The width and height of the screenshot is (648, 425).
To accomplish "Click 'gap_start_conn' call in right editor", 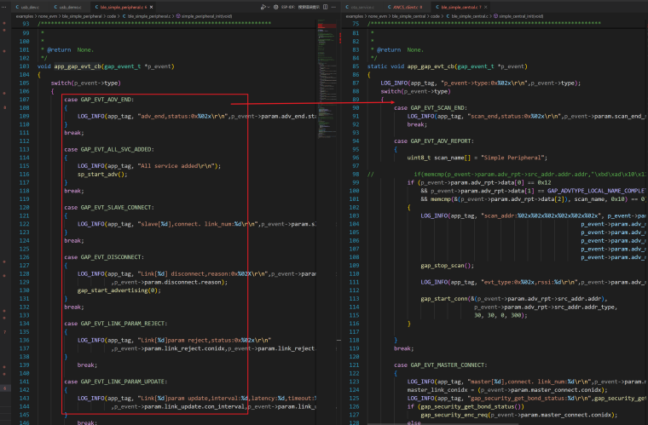I will click(444, 299).
